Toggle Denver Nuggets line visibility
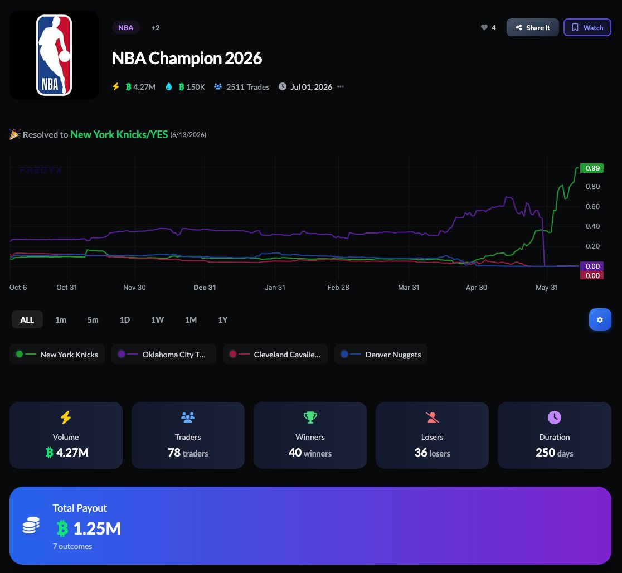The height and width of the screenshot is (573, 622). click(381, 354)
